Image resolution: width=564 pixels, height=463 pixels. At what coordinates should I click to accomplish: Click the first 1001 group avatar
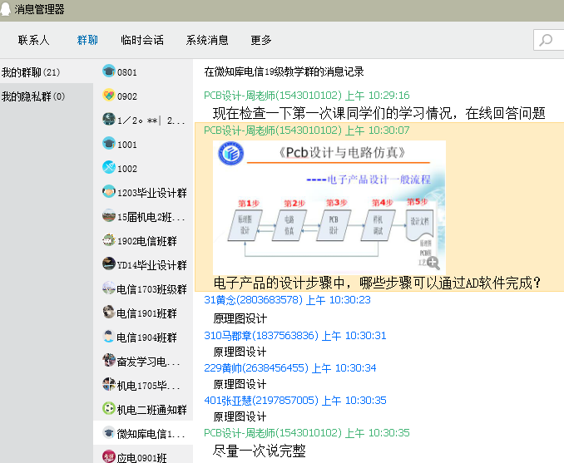tap(108, 144)
